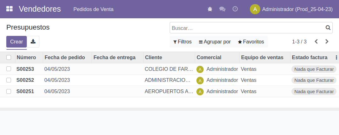The image size is (339, 135).
Task: Open the Administrador user menu
Action: click(x=291, y=9)
